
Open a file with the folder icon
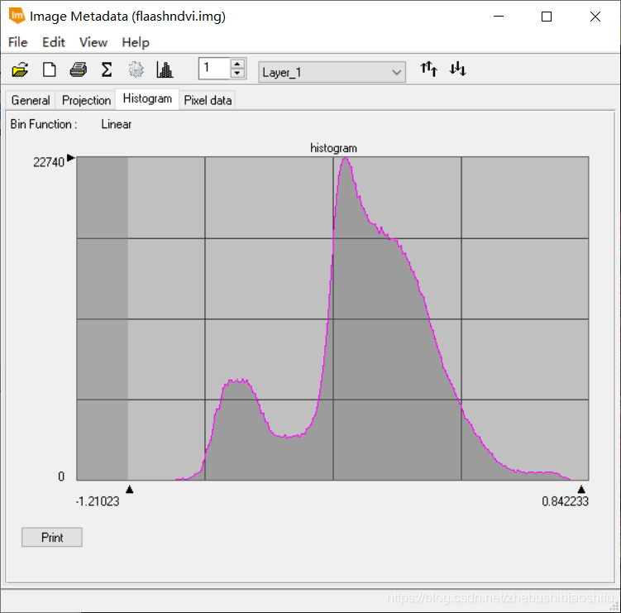[20, 70]
